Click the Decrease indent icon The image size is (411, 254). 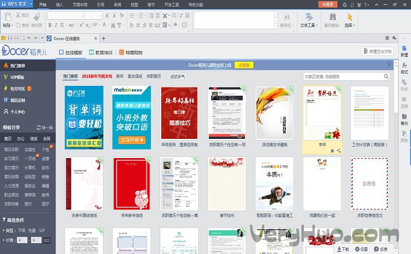pos(152,16)
